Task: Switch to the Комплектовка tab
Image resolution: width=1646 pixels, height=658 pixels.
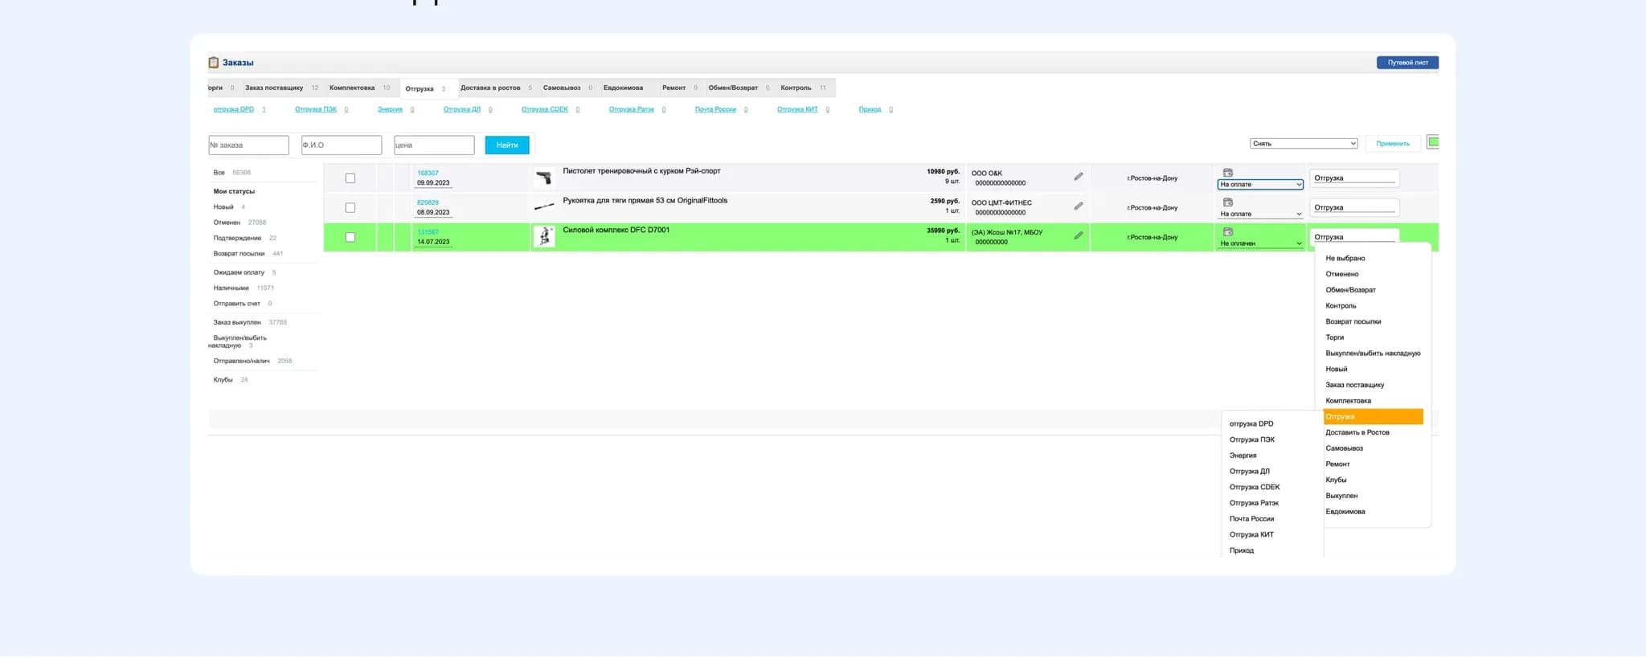Action: pyautogui.click(x=352, y=88)
